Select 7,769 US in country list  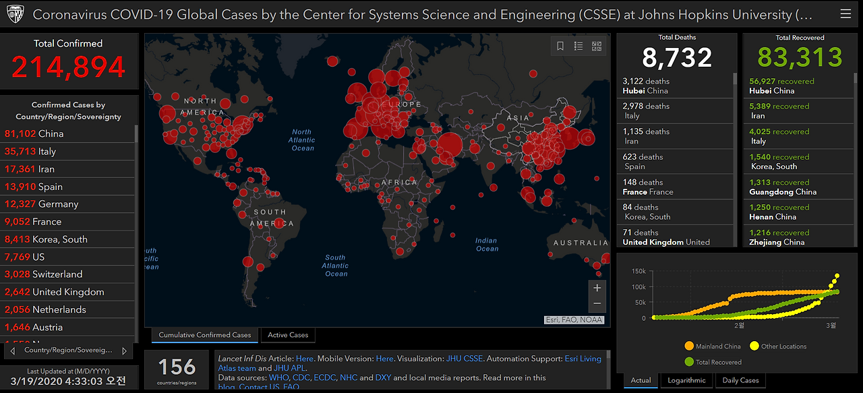[67, 256]
